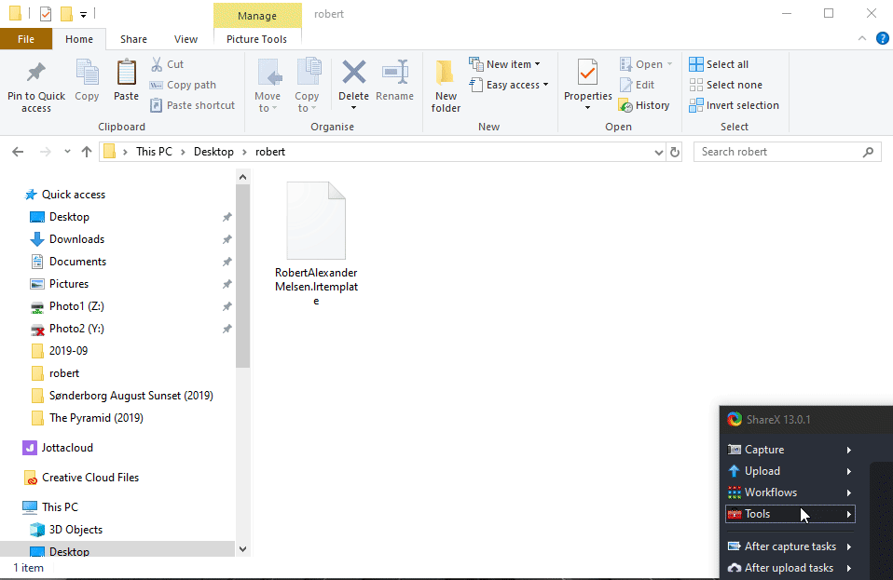This screenshot has height=580, width=893.
Task: Click the Rename ribbon icon
Action: (394, 73)
